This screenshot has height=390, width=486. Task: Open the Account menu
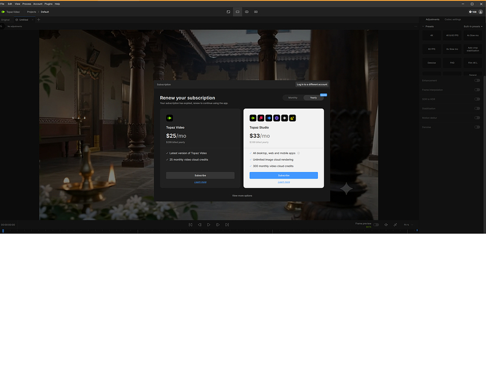pos(38,4)
